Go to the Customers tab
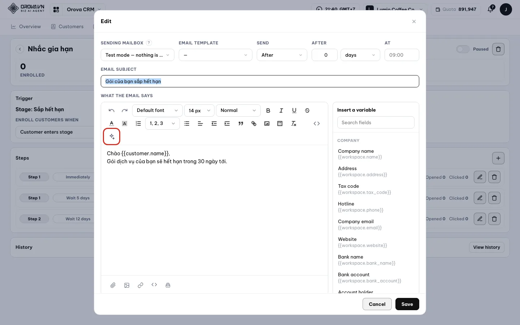 [67, 27]
